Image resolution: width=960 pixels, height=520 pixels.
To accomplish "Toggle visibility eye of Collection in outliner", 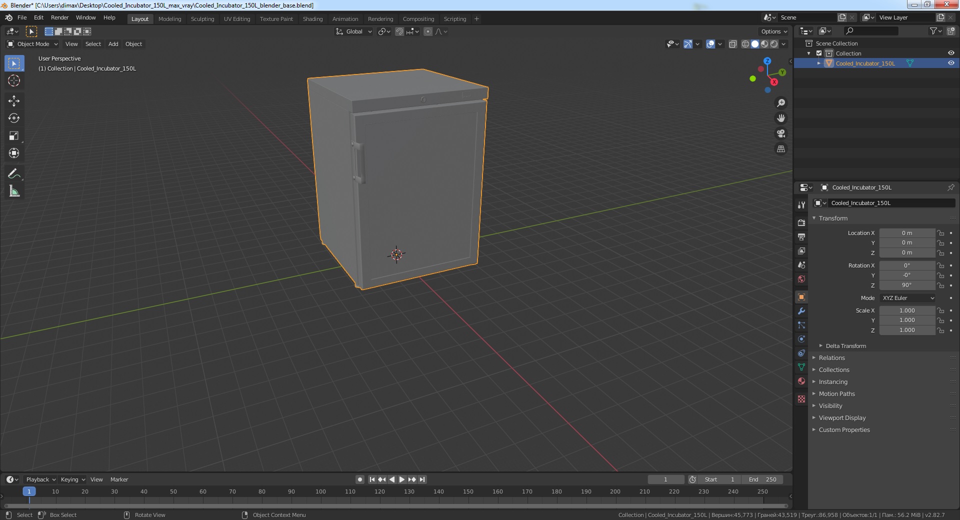I will 950,53.
